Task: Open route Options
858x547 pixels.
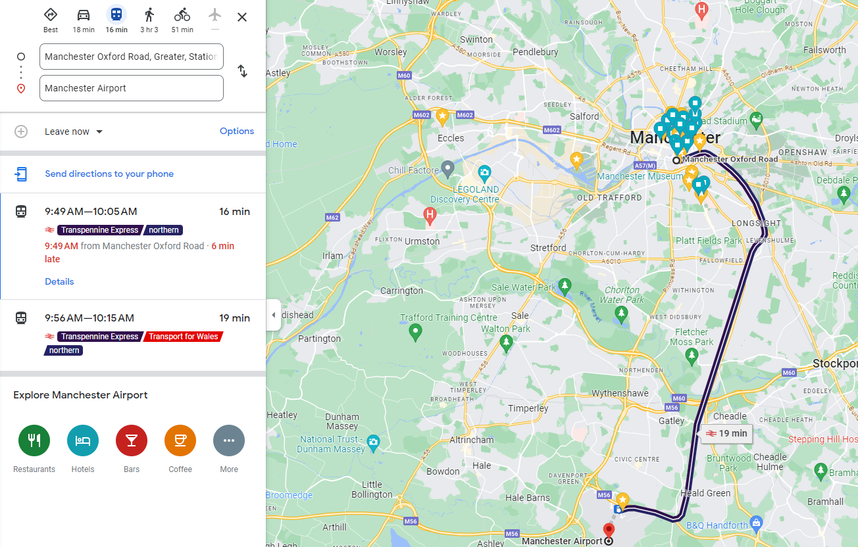Action: tap(237, 131)
